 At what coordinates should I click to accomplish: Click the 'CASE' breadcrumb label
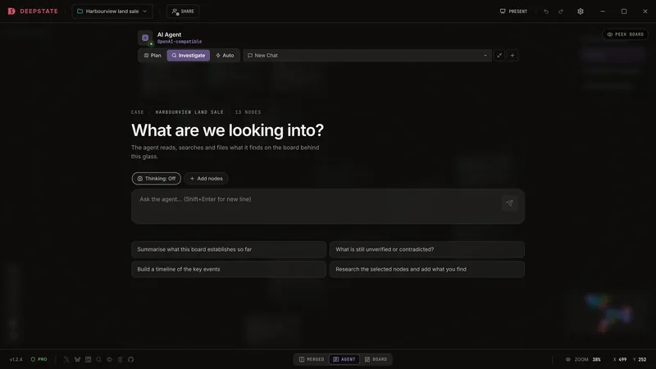pos(137,112)
